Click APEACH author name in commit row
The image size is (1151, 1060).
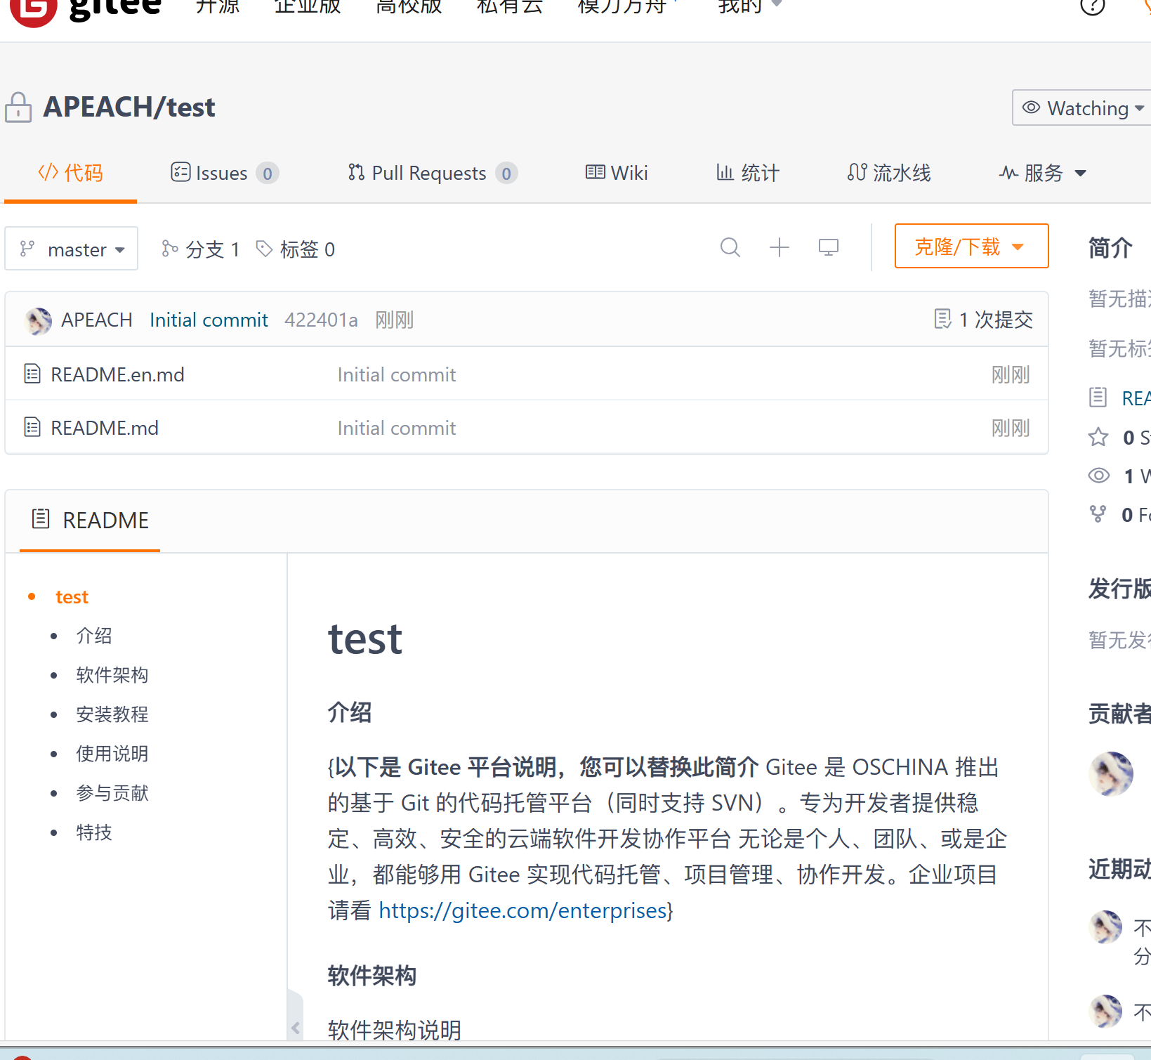tap(97, 320)
